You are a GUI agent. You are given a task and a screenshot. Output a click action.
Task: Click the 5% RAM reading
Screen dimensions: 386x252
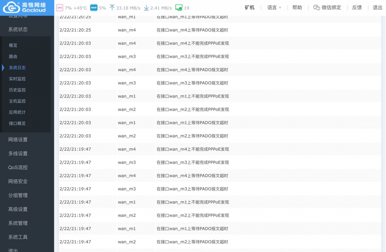[x=103, y=8]
